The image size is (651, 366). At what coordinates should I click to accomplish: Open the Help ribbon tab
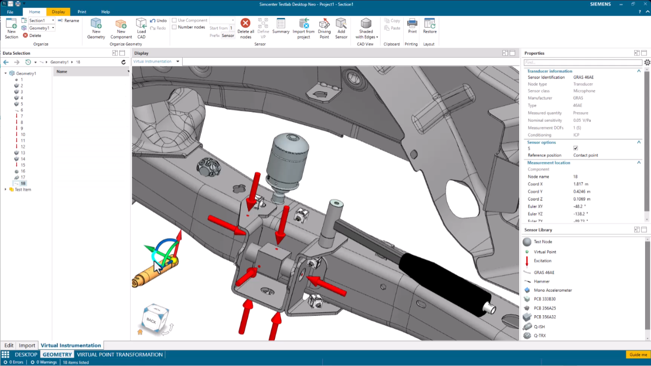[x=106, y=12]
